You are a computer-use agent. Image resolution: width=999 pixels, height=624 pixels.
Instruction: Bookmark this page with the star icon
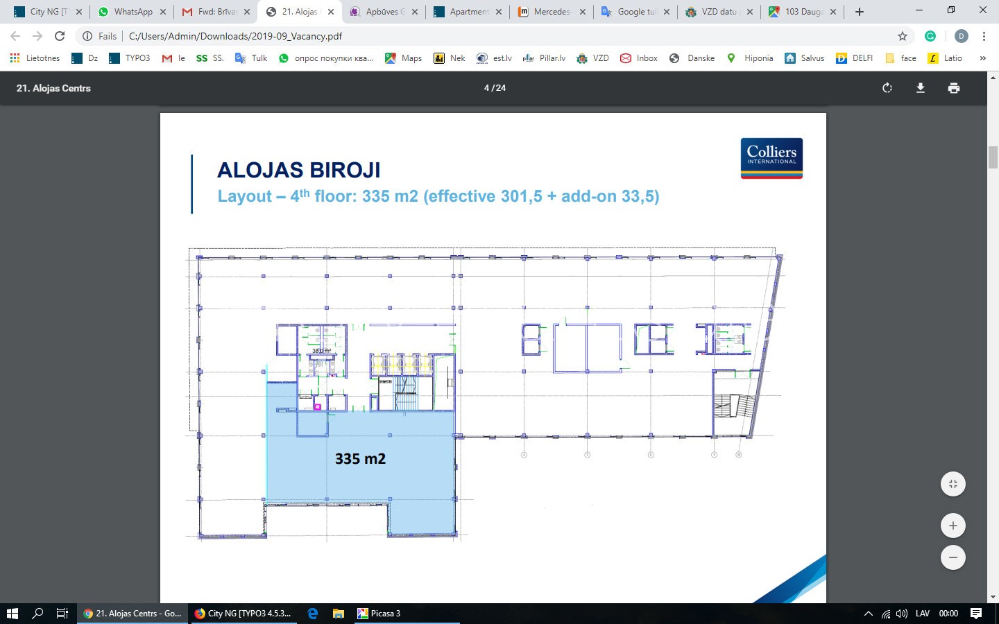click(902, 36)
